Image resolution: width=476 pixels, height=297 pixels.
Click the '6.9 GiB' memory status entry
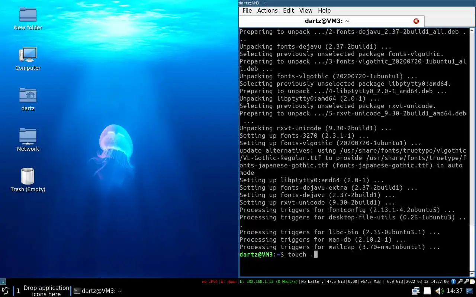(x=395, y=281)
